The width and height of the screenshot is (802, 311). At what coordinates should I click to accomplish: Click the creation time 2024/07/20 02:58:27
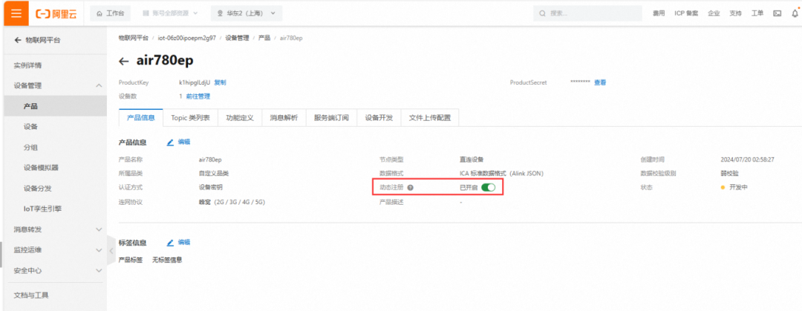point(747,160)
